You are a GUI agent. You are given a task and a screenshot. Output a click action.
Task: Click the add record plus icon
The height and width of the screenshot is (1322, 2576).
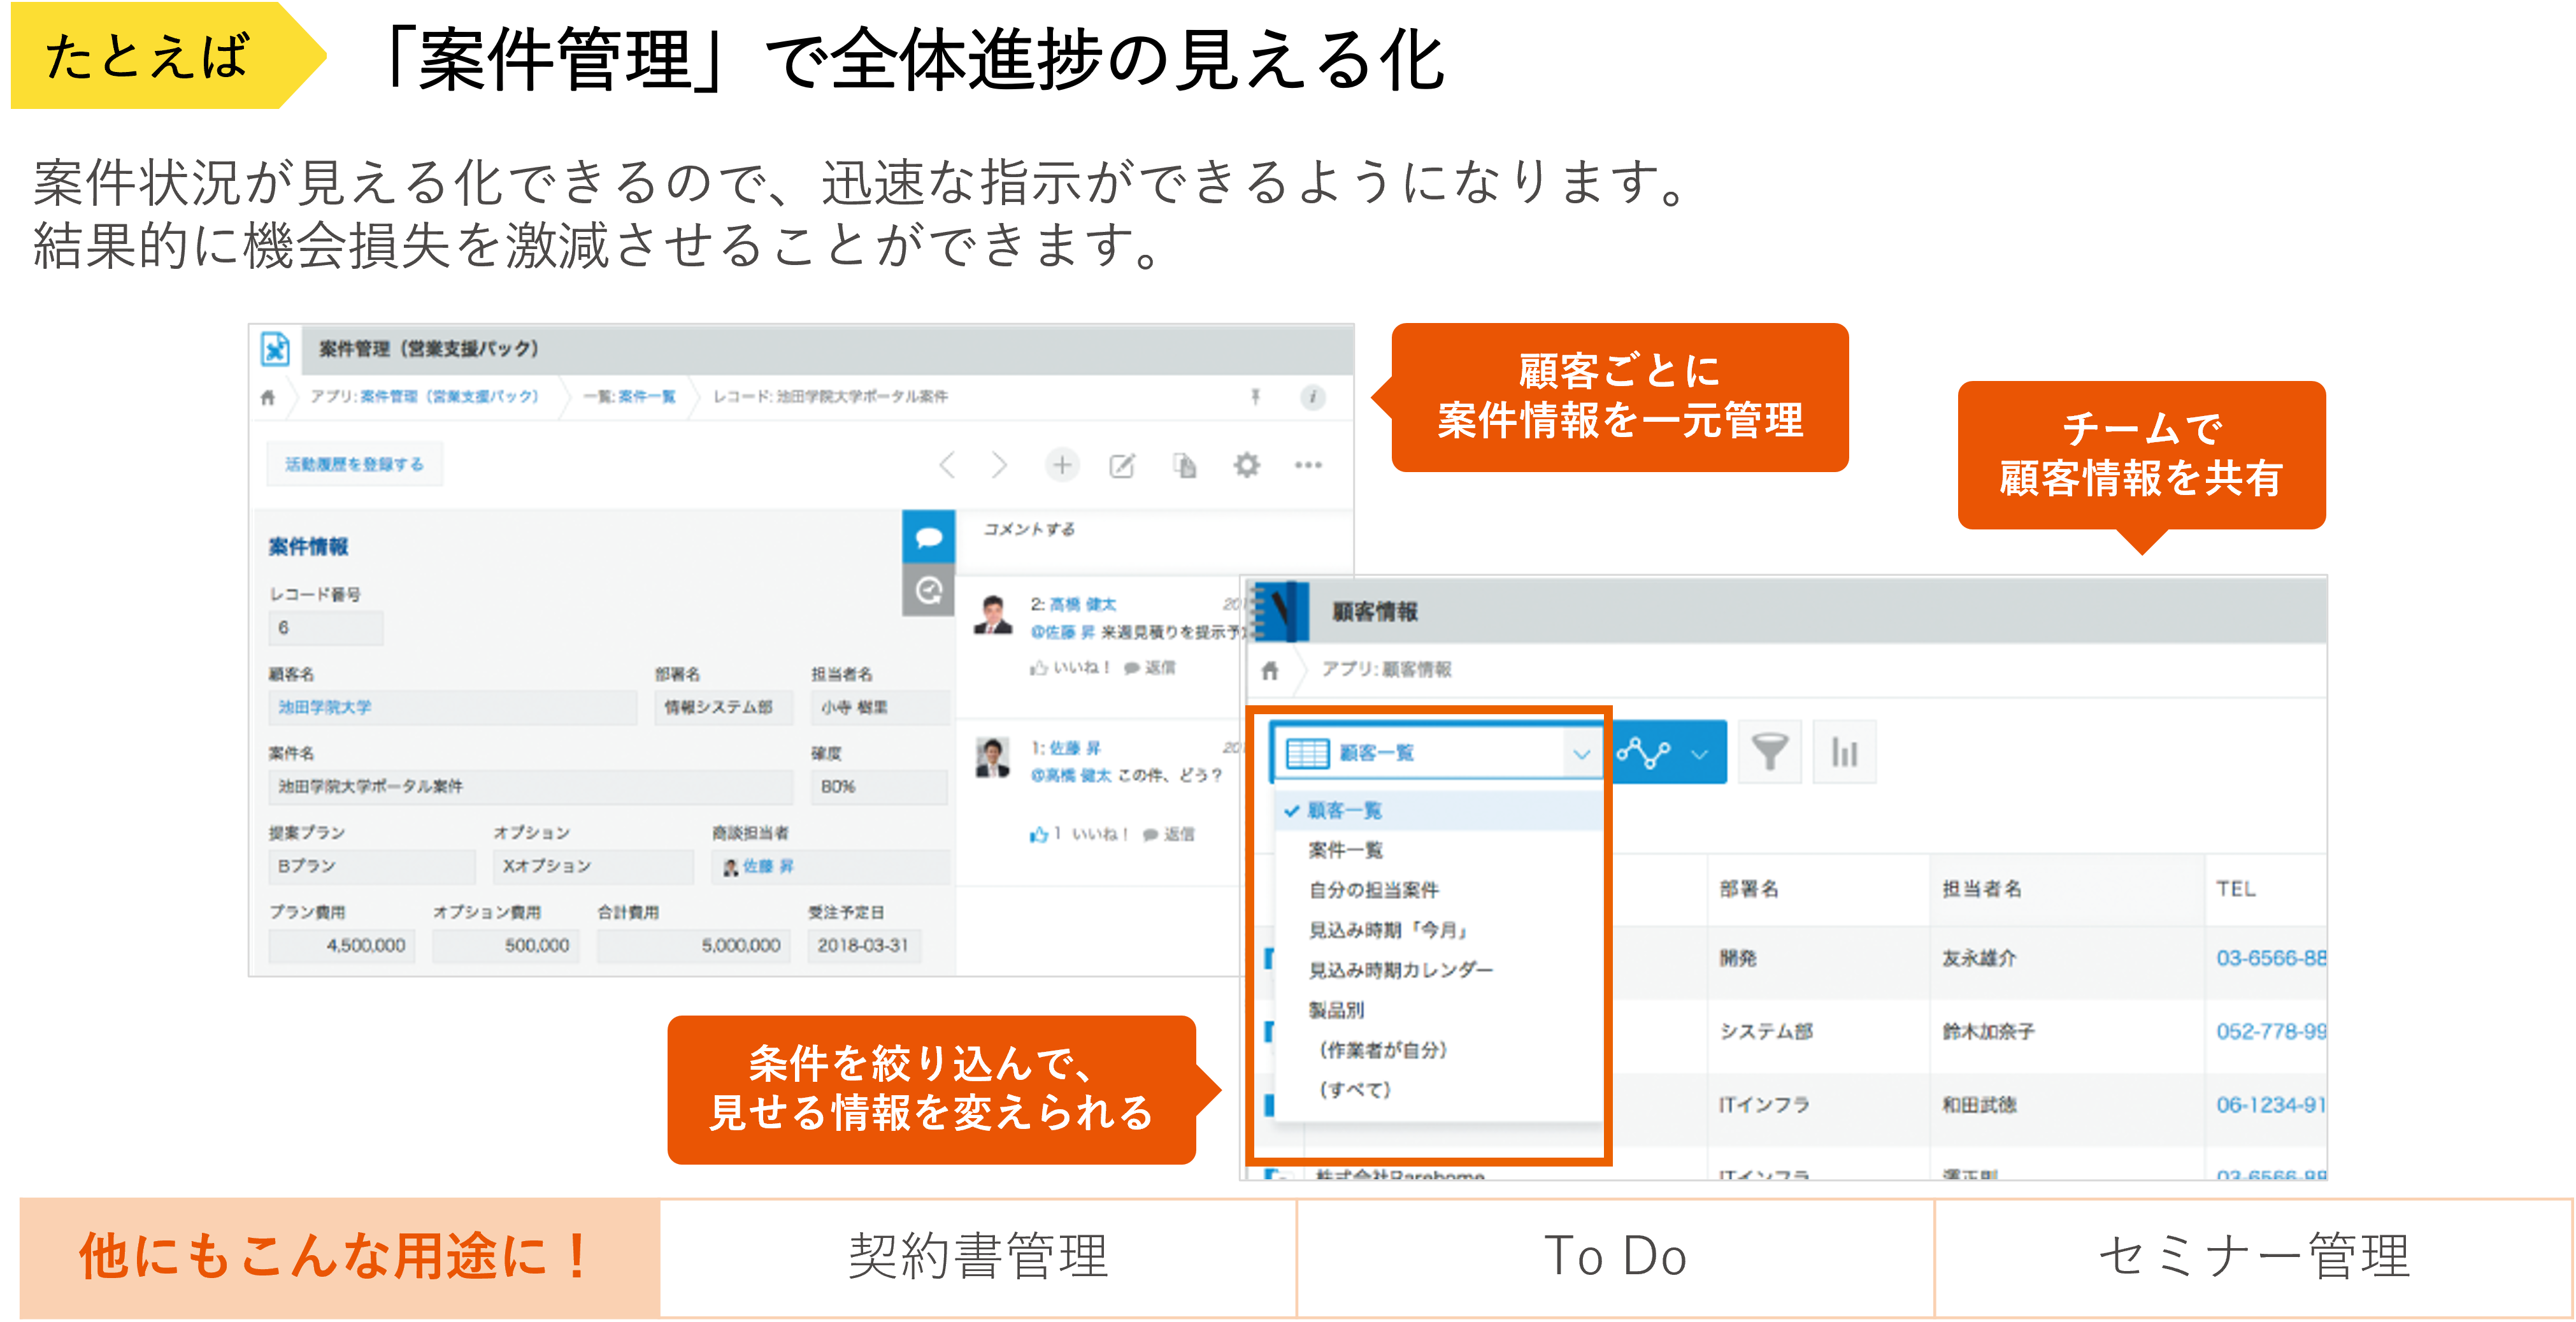pyautogui.click(x=1062, y=465)
